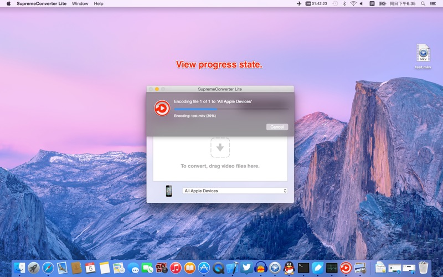Image resolution: width=443 pixels, height=277 pixels.
Task: Open the All Apple Devices dropdown
Action: pos(235,191)
